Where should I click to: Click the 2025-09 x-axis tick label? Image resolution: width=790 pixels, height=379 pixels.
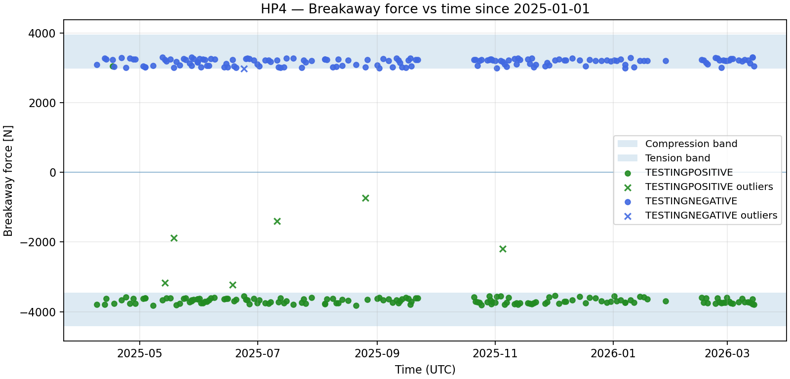click(x=377, y=353)
